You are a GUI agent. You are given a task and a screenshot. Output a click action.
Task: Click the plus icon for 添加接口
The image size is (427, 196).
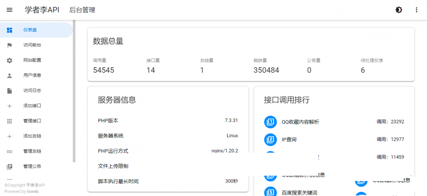9,106
